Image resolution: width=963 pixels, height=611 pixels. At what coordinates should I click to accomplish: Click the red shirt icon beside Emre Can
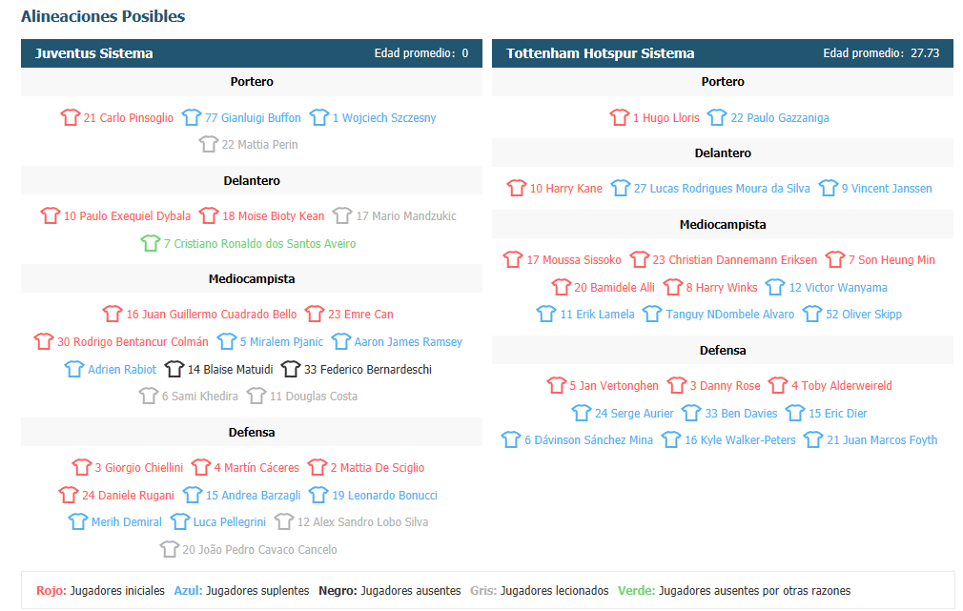coord(315,314)
